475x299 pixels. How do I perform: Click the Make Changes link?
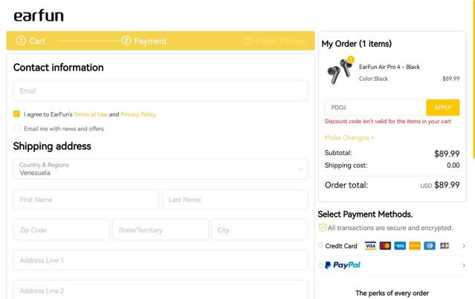click(x=349, y=138)
